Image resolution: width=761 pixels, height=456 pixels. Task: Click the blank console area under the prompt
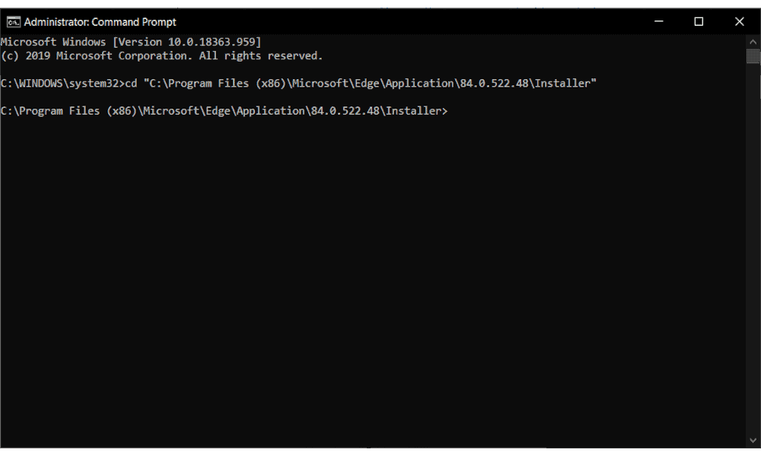[x=373, y=281]
